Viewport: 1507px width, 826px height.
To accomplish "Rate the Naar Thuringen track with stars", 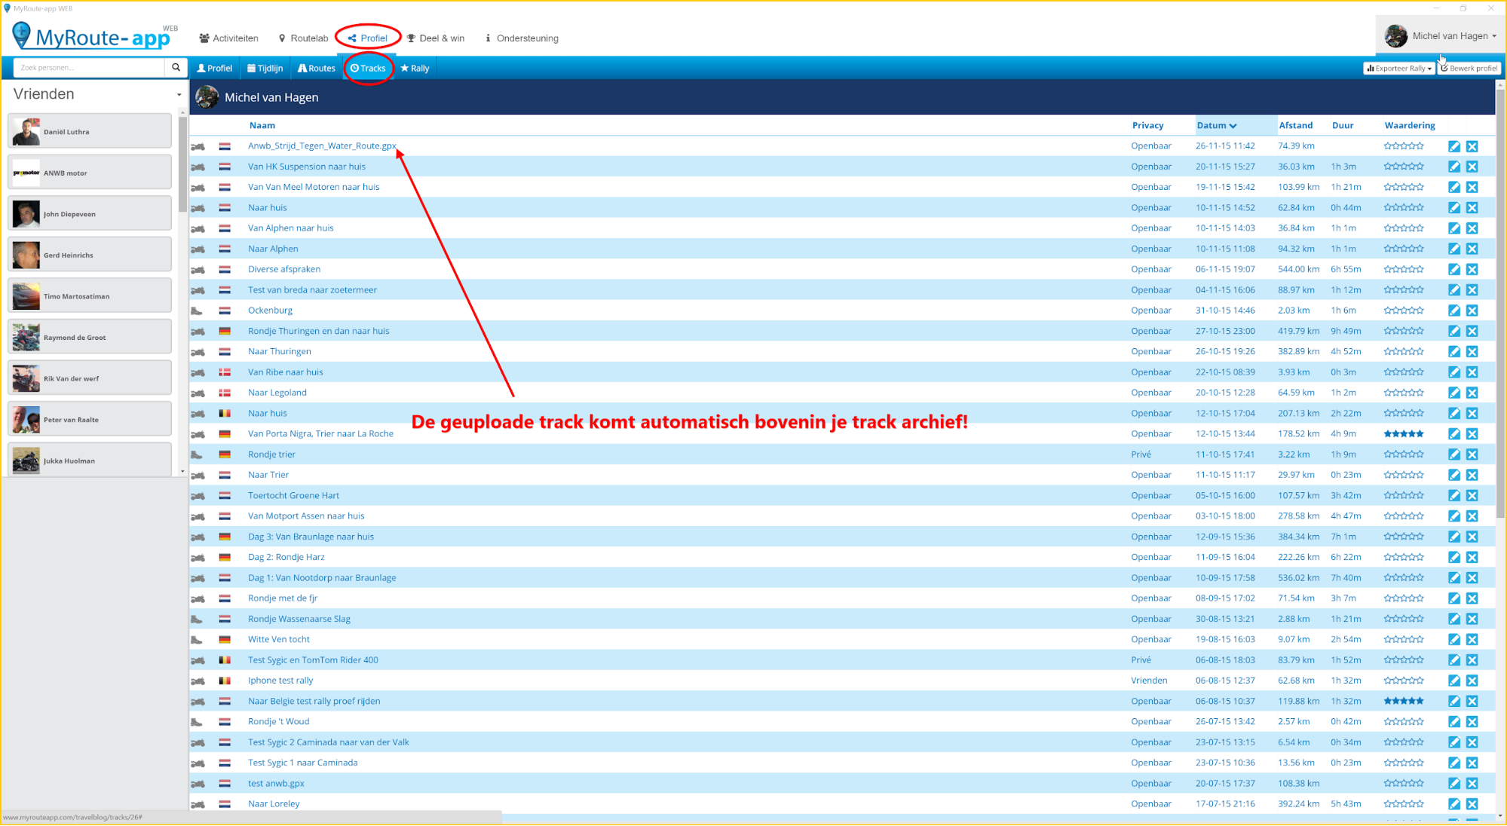I will [x=1403, y=352].
